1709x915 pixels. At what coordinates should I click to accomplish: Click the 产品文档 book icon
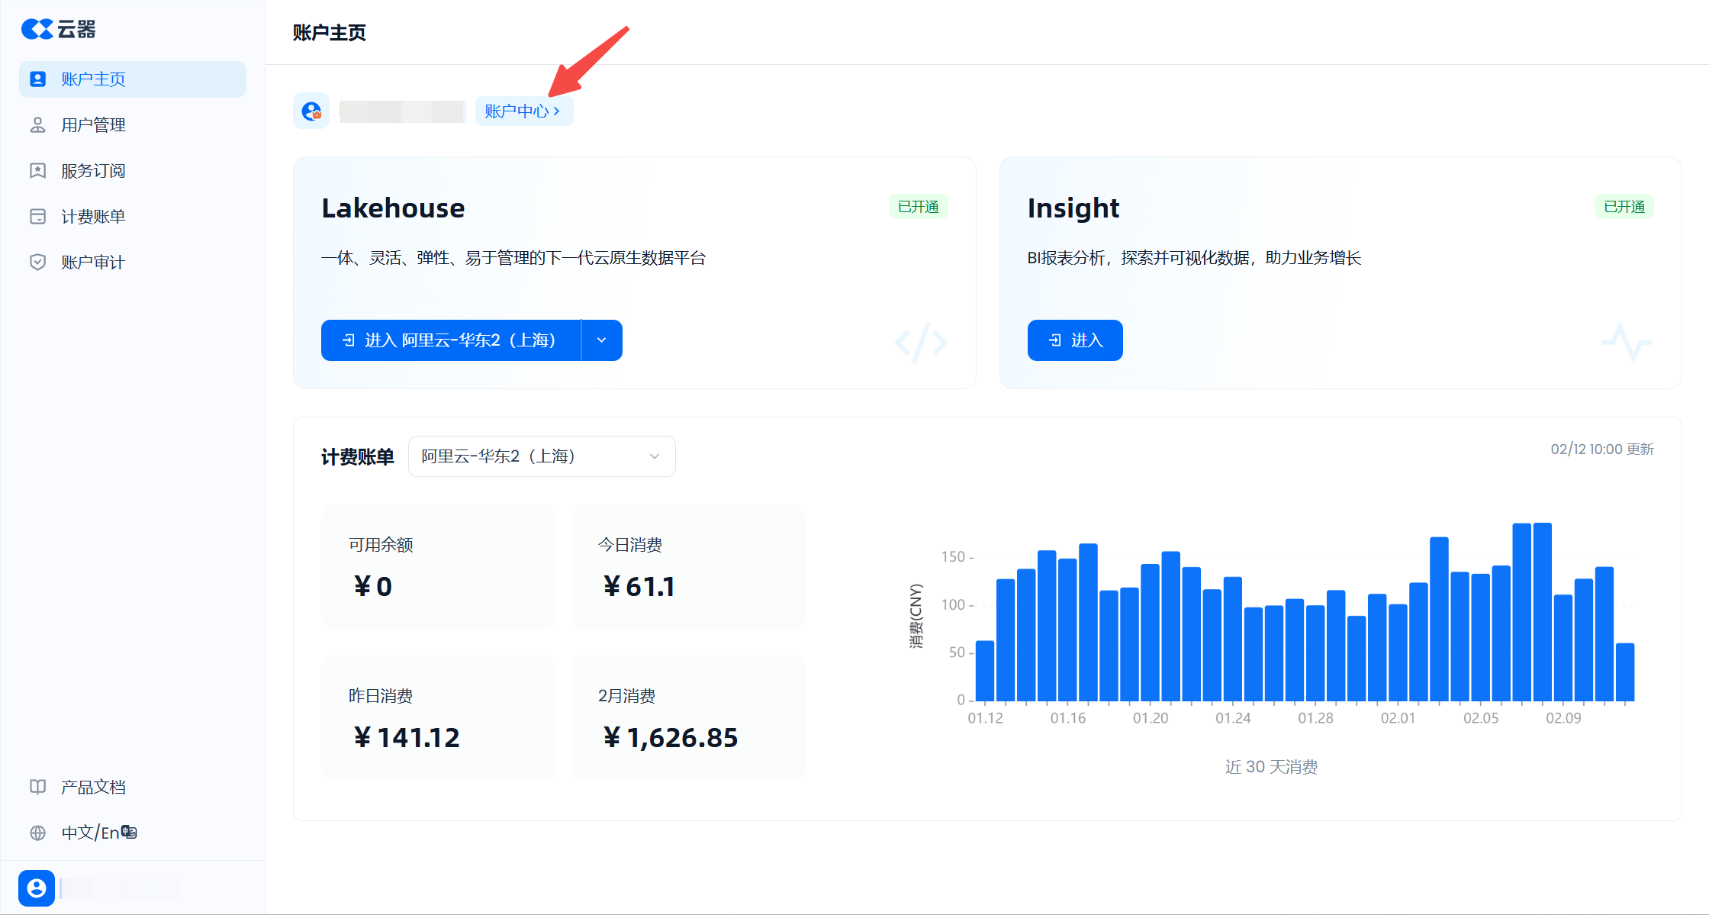pos(37,787)
